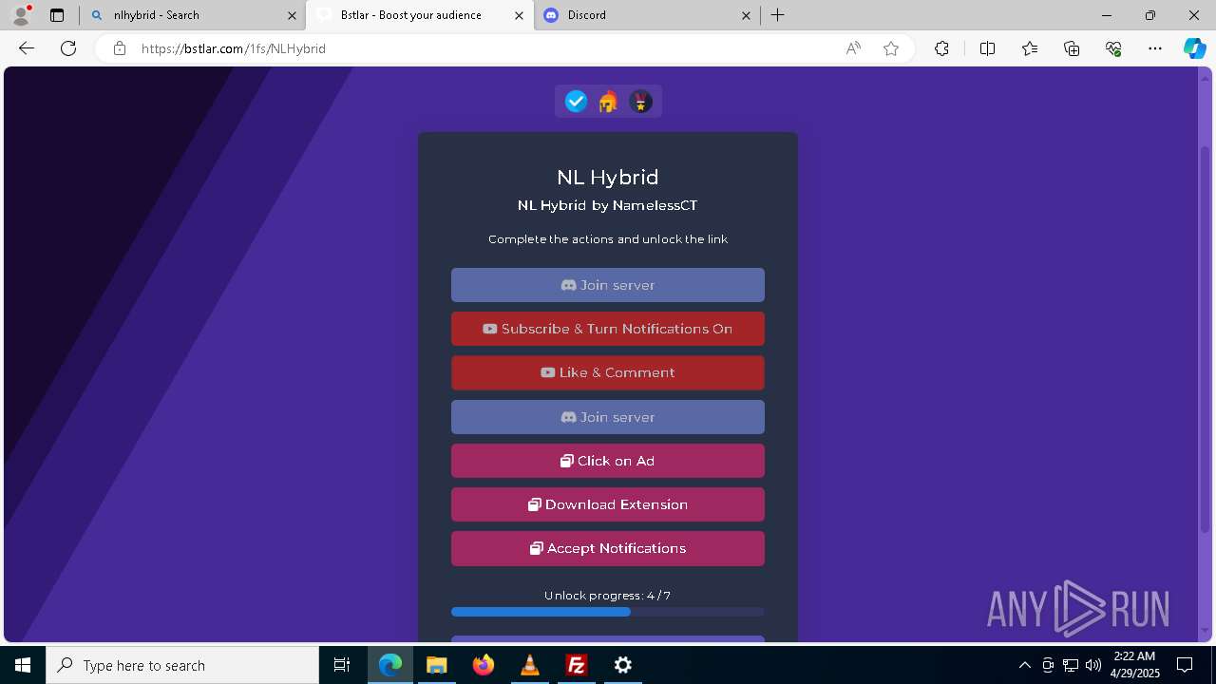The height and width of the screenshot is (684, 1216).
Task: Open the Windows Start menu
Action: (x=23, y=665)
